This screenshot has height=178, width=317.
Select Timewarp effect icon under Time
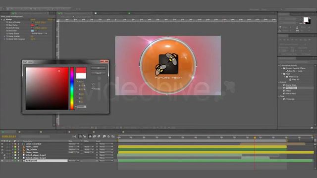tap(284, 99)
